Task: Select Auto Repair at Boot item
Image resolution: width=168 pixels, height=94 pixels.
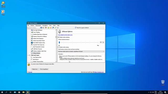Action: (x=37, y=57)
